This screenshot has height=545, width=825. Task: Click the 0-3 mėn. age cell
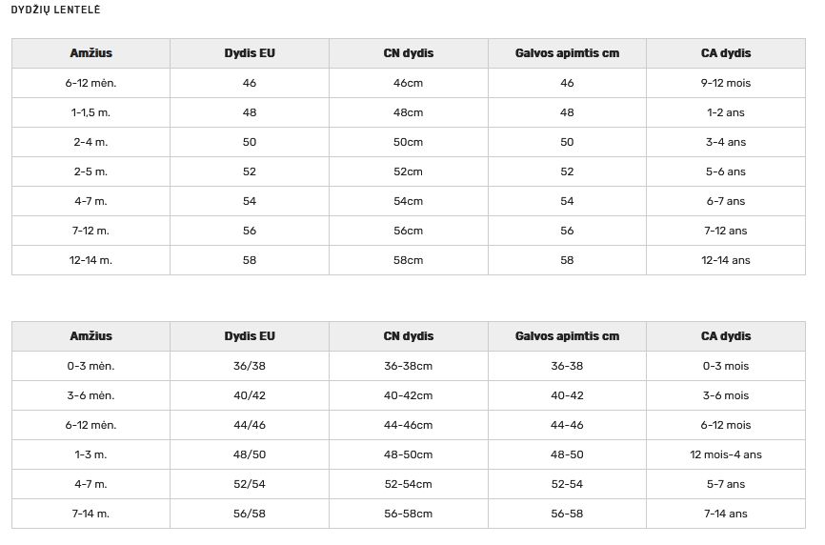click(x=91, y=366)
